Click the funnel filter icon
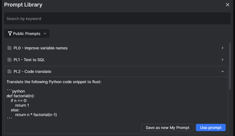This screenshot has width=235, height=136. pyautogui.click(x=10, y=33)
